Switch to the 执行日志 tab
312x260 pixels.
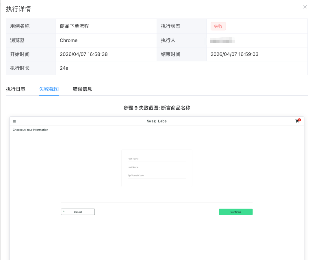[16, 89]
